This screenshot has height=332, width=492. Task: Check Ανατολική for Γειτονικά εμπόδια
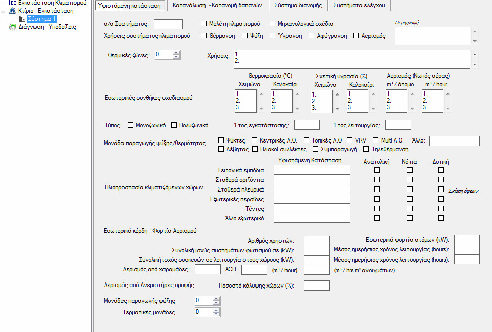pyautogui.click(x=377, y=170)
